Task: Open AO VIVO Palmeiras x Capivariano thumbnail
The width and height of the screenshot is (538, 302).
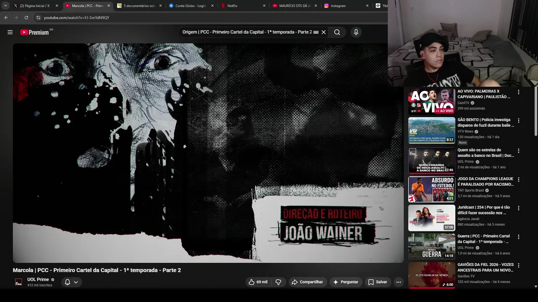Action: pos(432,101)
